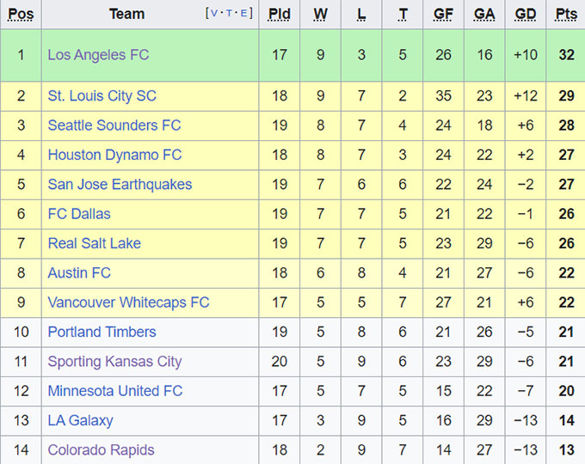This screenshot has width=585, height=464.
Task: Open the T (talk) template link
Action: pos(231,14)
